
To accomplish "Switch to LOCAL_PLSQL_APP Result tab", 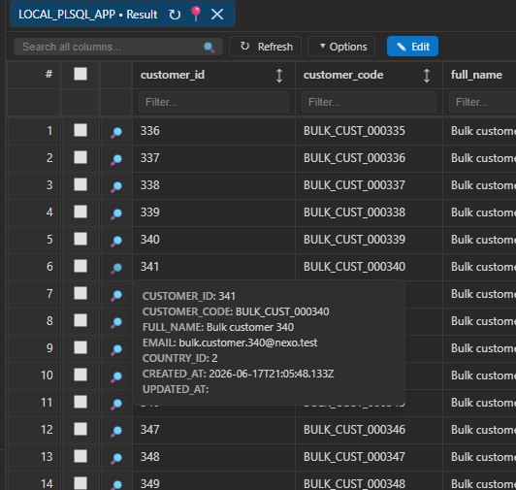I will click(x=88, y=15).
